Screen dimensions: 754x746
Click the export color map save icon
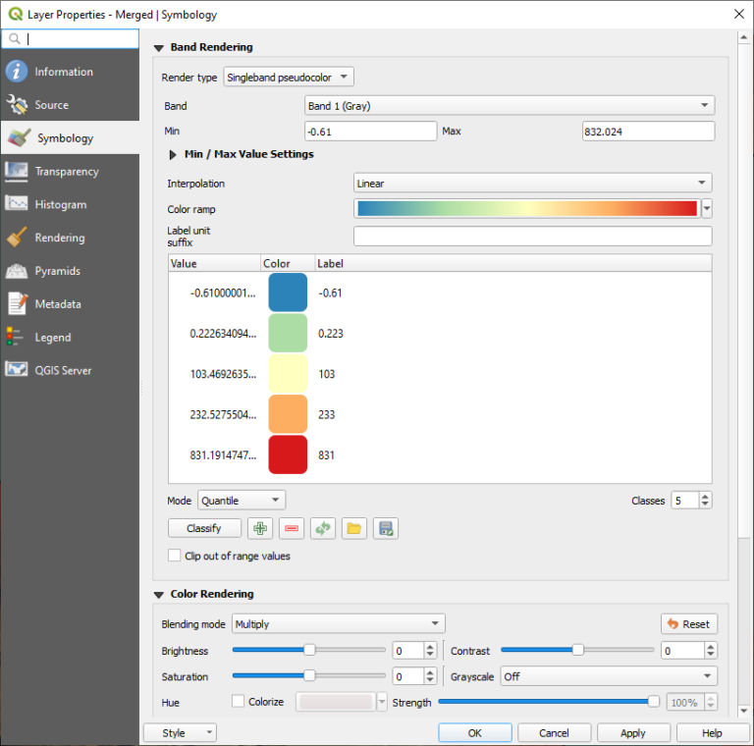386,528
